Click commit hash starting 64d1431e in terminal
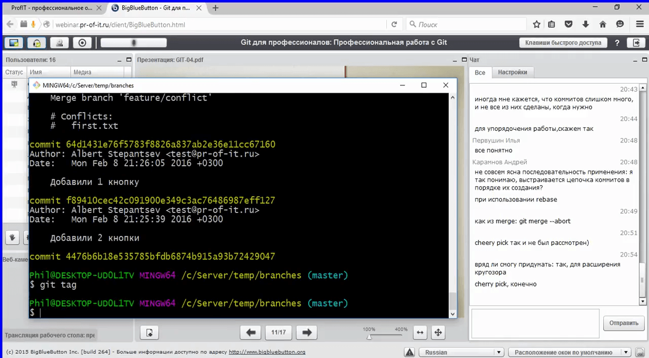Image resolution: width=649 pixels, height=358 pixels. [x=170, y=145]
